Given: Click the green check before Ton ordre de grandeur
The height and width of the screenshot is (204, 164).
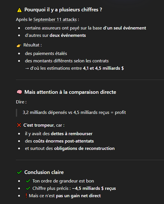Looking at the screenshot, I should 28,181.
